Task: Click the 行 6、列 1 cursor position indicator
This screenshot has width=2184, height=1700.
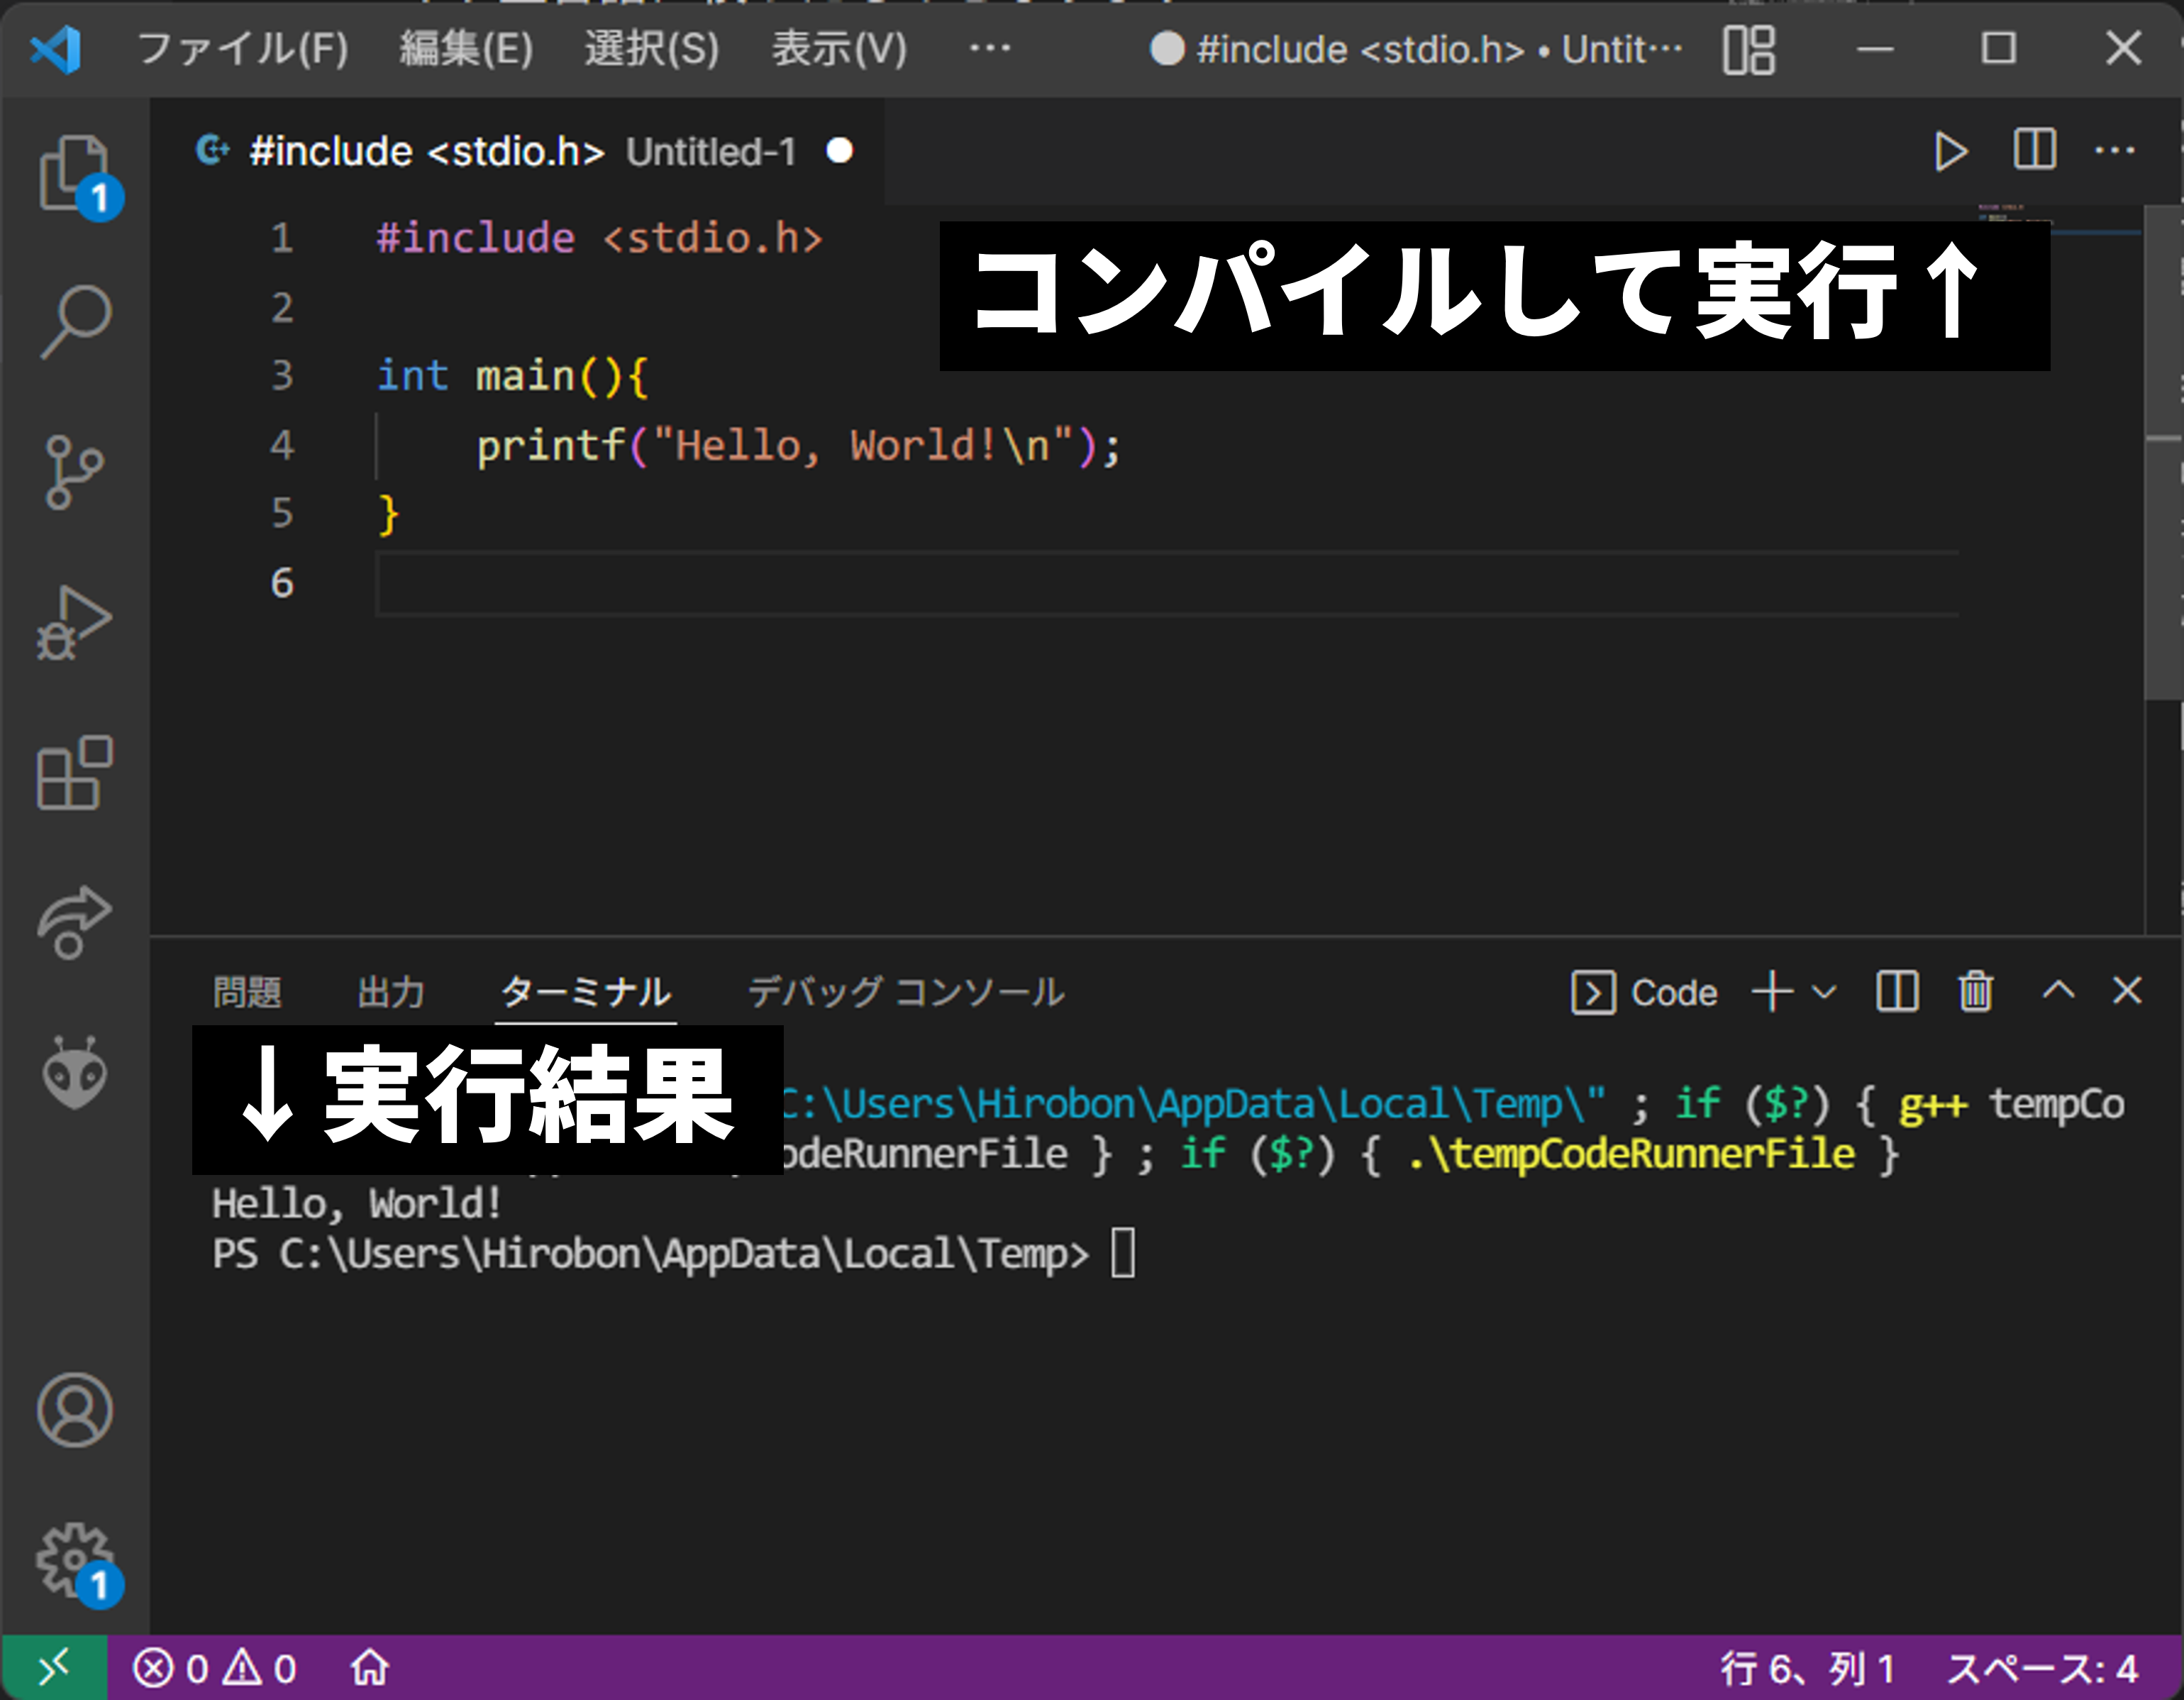Action: pyautogui.click(x=1808, y=1668)
